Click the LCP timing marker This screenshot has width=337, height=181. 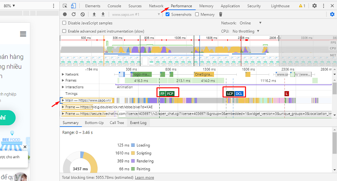230,93
